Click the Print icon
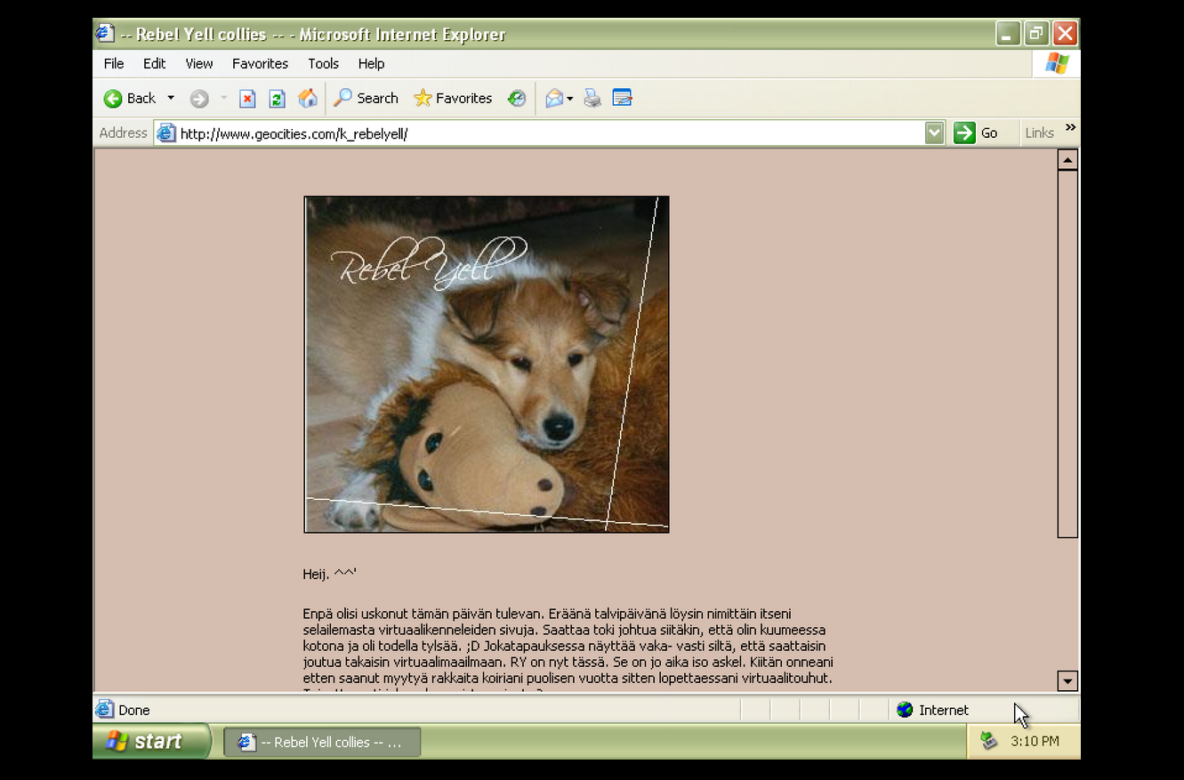The width and height of the screenshot is (1184, 780). point(592,99)
